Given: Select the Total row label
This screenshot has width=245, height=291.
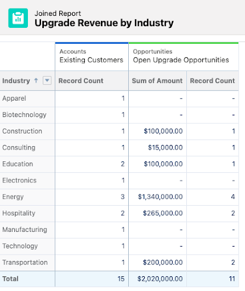Looking at the screenshot, I should click(10, 279).
